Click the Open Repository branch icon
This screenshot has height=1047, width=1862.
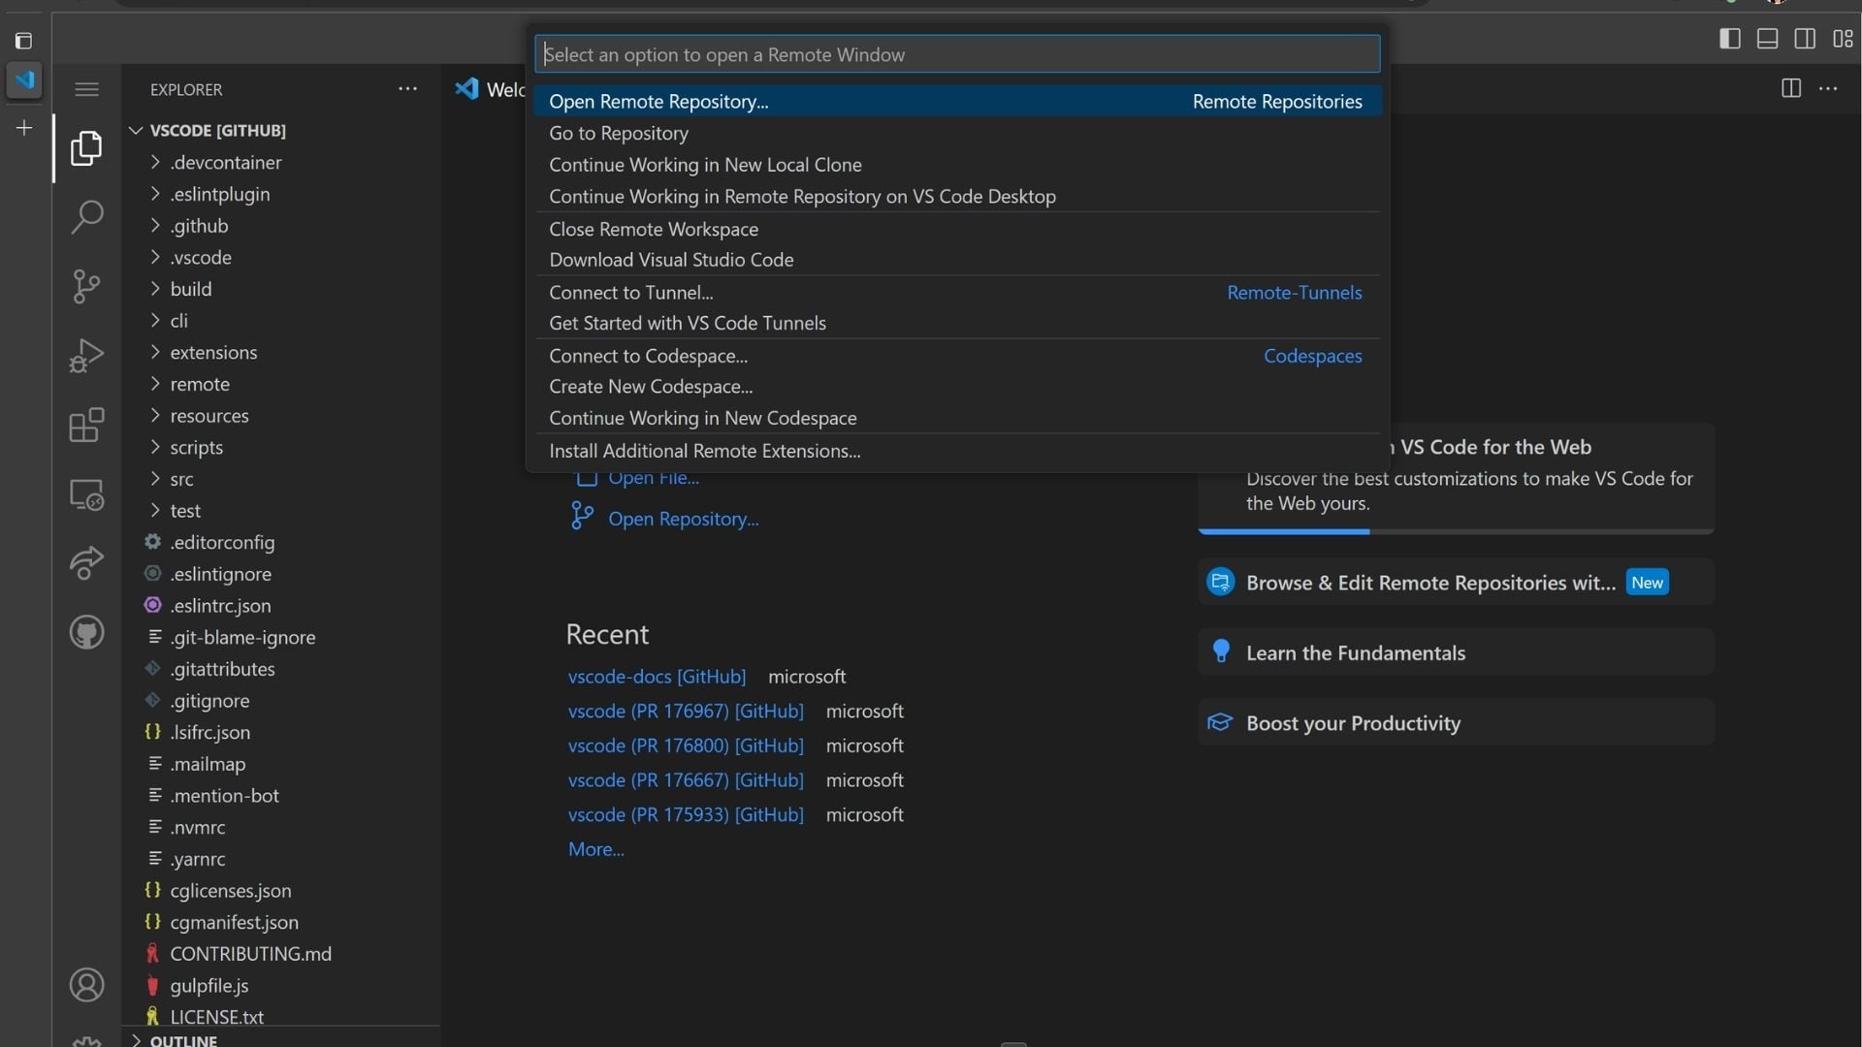582,516
